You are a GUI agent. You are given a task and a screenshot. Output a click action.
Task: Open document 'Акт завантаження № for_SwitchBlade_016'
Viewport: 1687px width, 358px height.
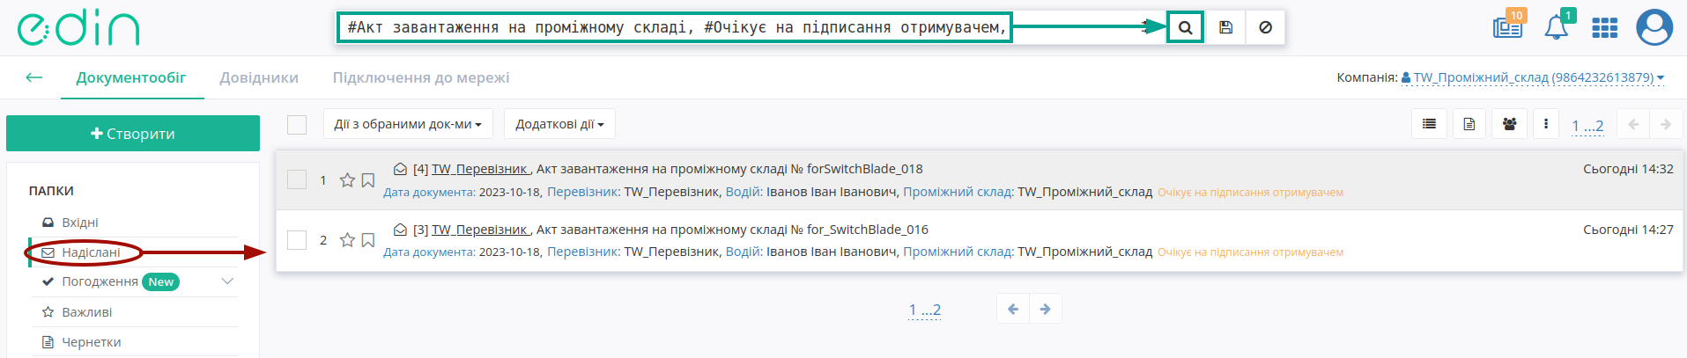(732, 230)
